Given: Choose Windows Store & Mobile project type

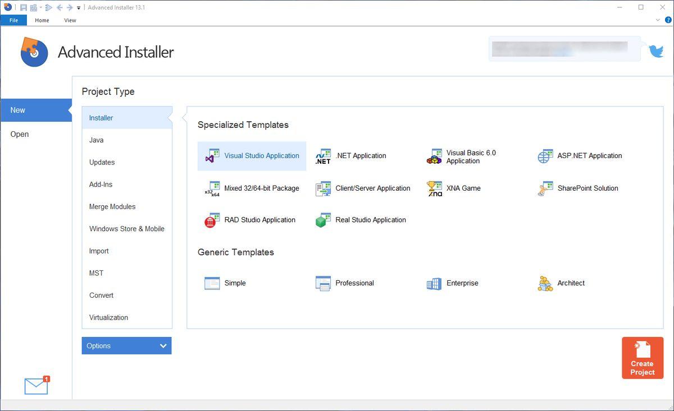Looking at the screenshot, I should point(127,229).
